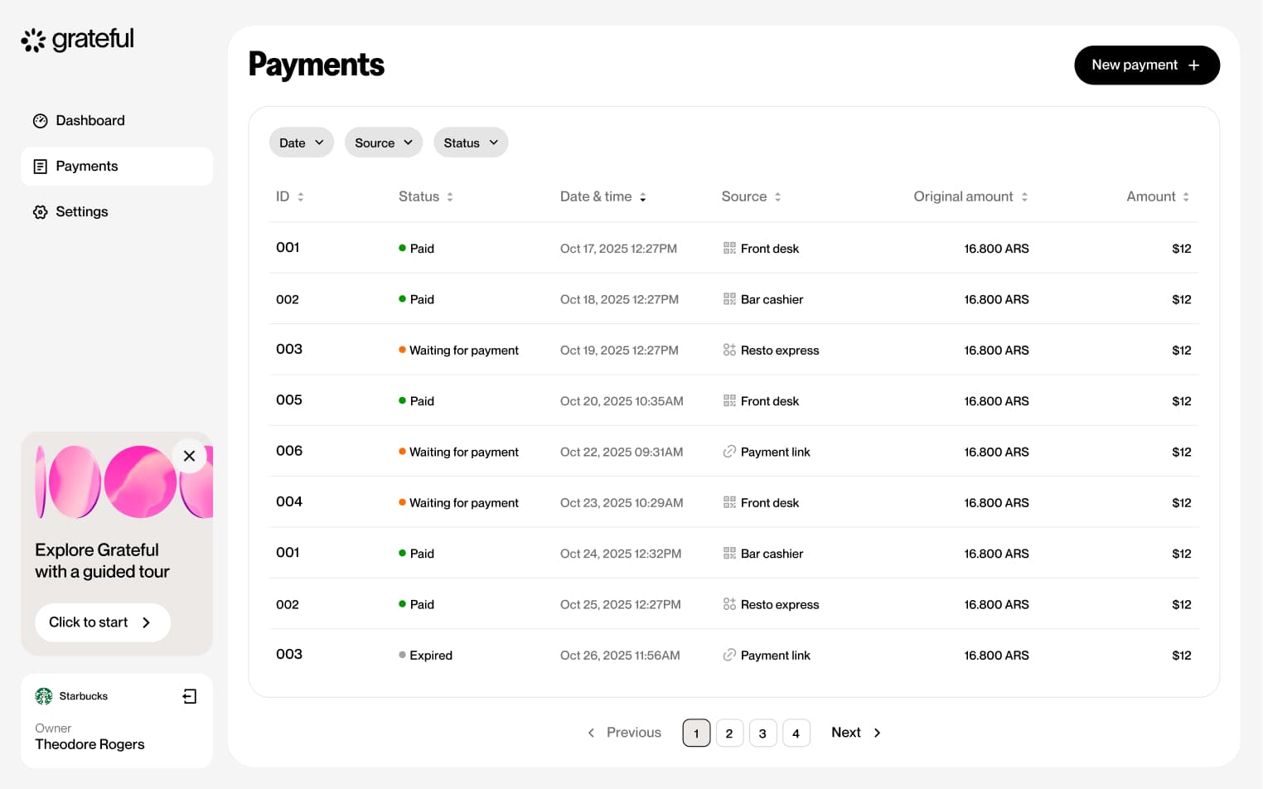This screenshot has width=1263, height=789.
Task: Click the Resto express source icon in row 003
Action: click(729, 351)
